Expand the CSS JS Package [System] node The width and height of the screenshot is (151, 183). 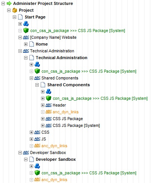[x=43, y=125]
